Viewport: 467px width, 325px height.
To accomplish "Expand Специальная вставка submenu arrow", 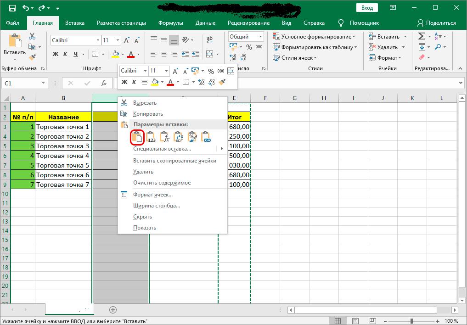I will coord(222,149).
